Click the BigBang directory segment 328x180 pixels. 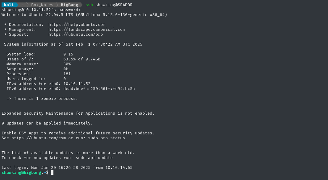[x=69, y=5]
